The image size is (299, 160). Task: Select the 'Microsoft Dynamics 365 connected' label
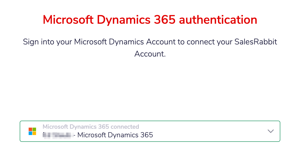(x=91, y=127)
